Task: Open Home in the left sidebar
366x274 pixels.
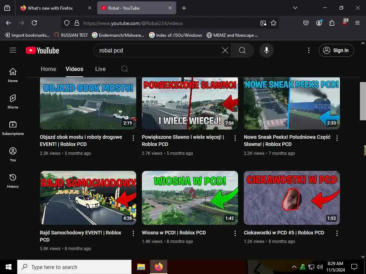Action: (13, 75)
